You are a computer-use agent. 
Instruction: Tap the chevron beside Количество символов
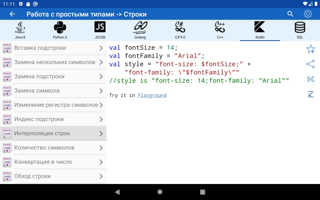[x=101, y=148]
